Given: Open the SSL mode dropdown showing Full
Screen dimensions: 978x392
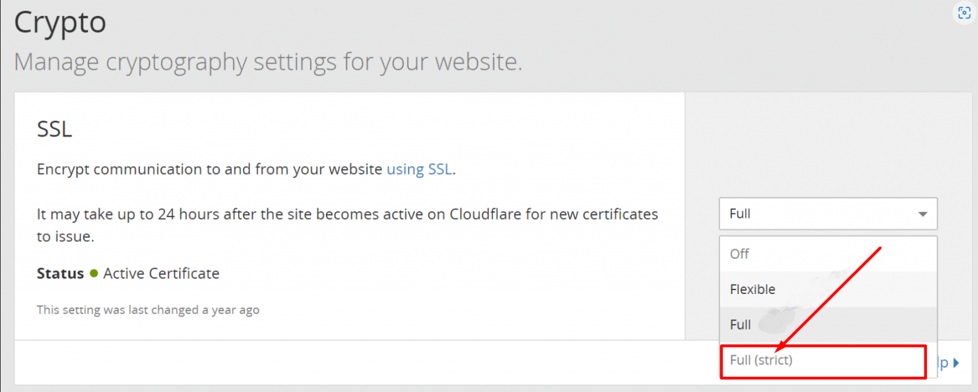Looking at the screenshot, I should pos(828,214).
